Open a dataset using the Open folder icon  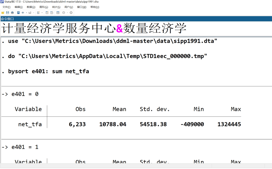click(x=3, y=13)
